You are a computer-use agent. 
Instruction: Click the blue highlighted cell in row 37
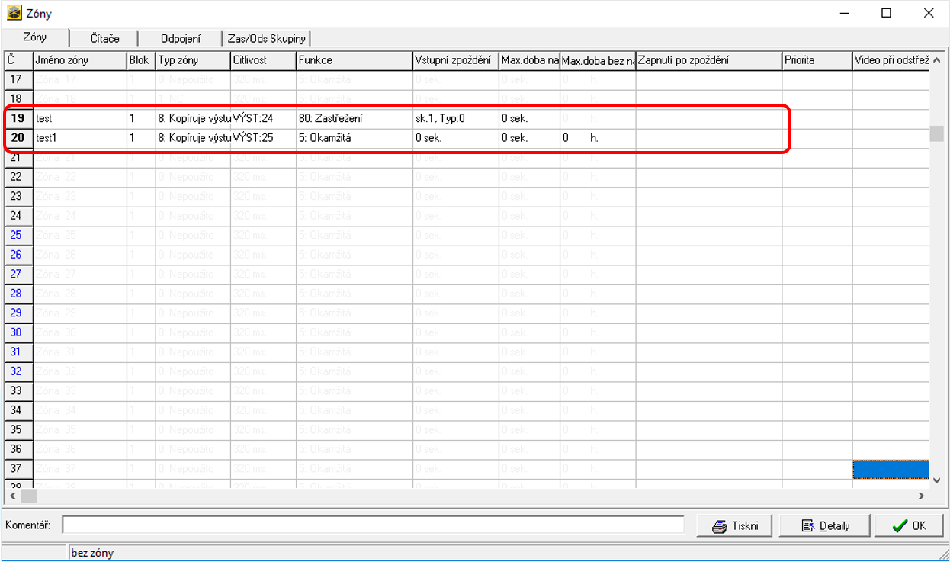coord(890,469)
